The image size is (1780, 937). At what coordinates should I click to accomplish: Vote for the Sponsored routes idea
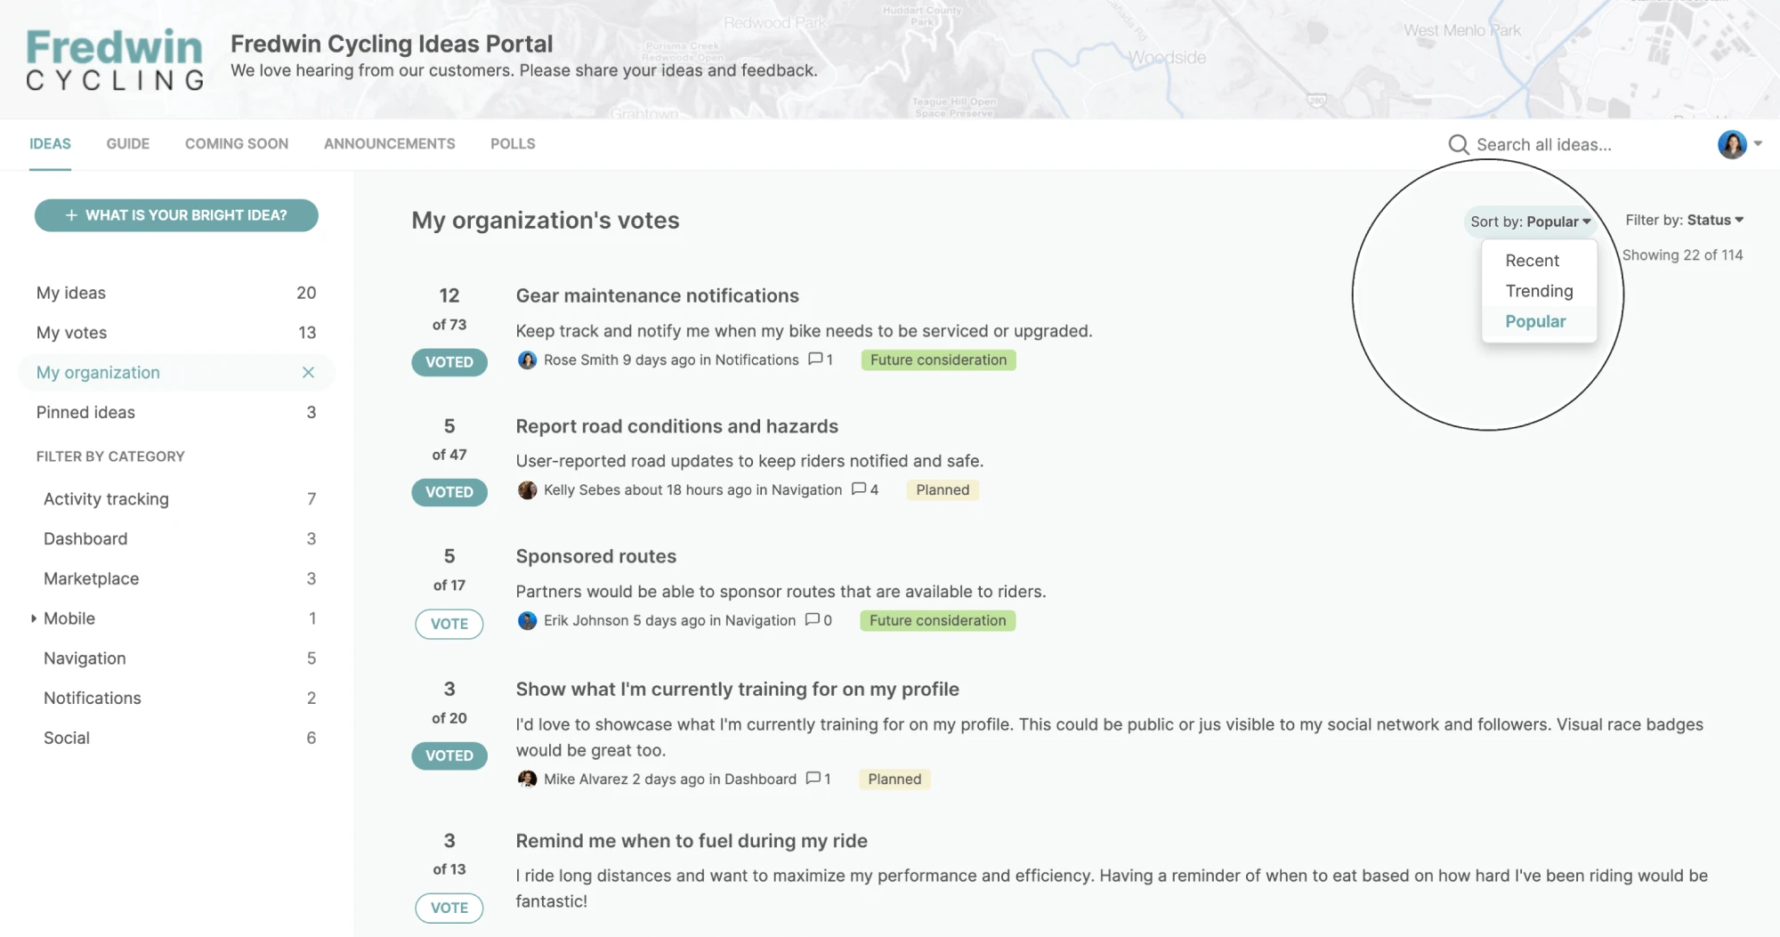pyautogui.click(x=449, y=624)
